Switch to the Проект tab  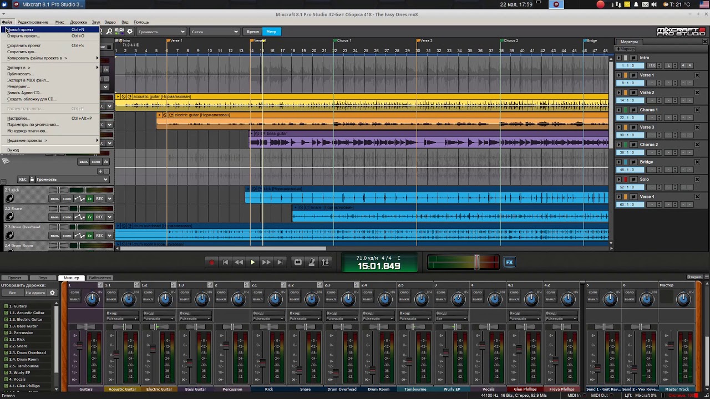(x=14, y=278)
